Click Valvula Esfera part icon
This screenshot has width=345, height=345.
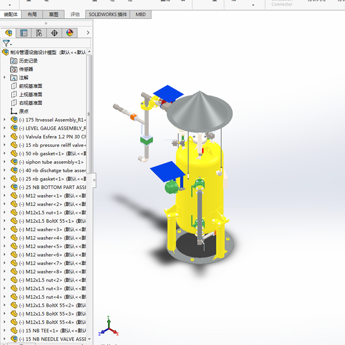pos(14,137)
